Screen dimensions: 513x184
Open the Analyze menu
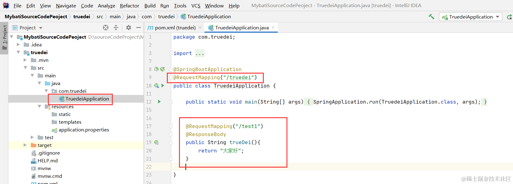click(107, 6)
